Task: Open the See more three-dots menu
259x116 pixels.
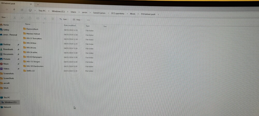Action: 88,20
